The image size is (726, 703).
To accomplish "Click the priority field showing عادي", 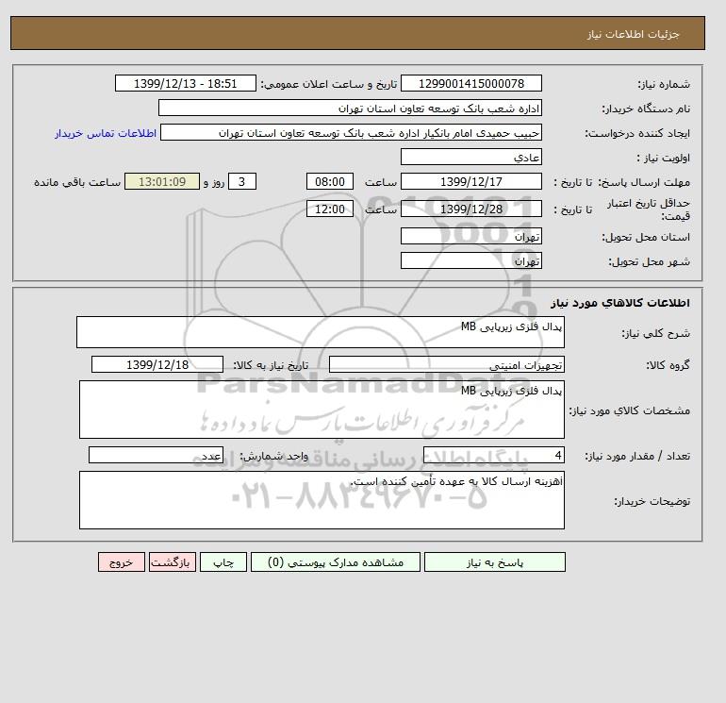I will (471, 157).
